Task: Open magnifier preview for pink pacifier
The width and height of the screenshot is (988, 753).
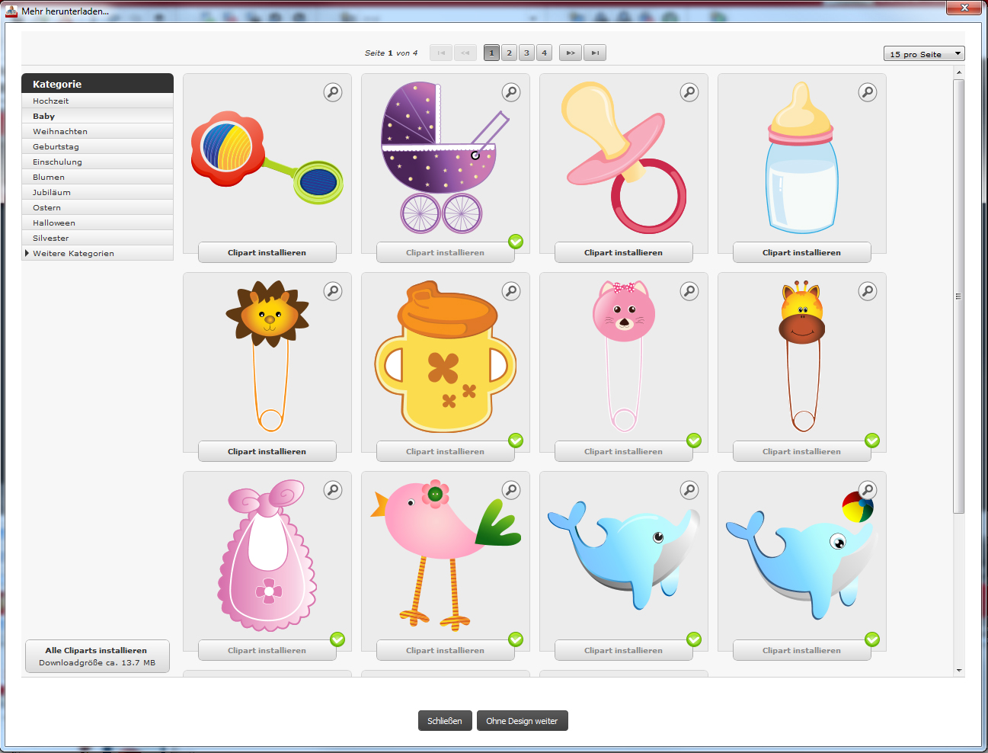Action: [x=689, y=92]
